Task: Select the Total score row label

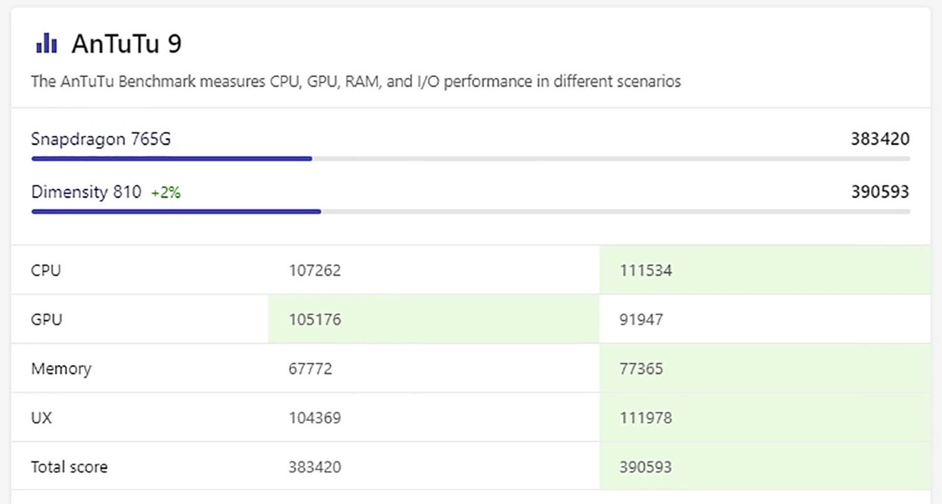Action: coord(69,467)
